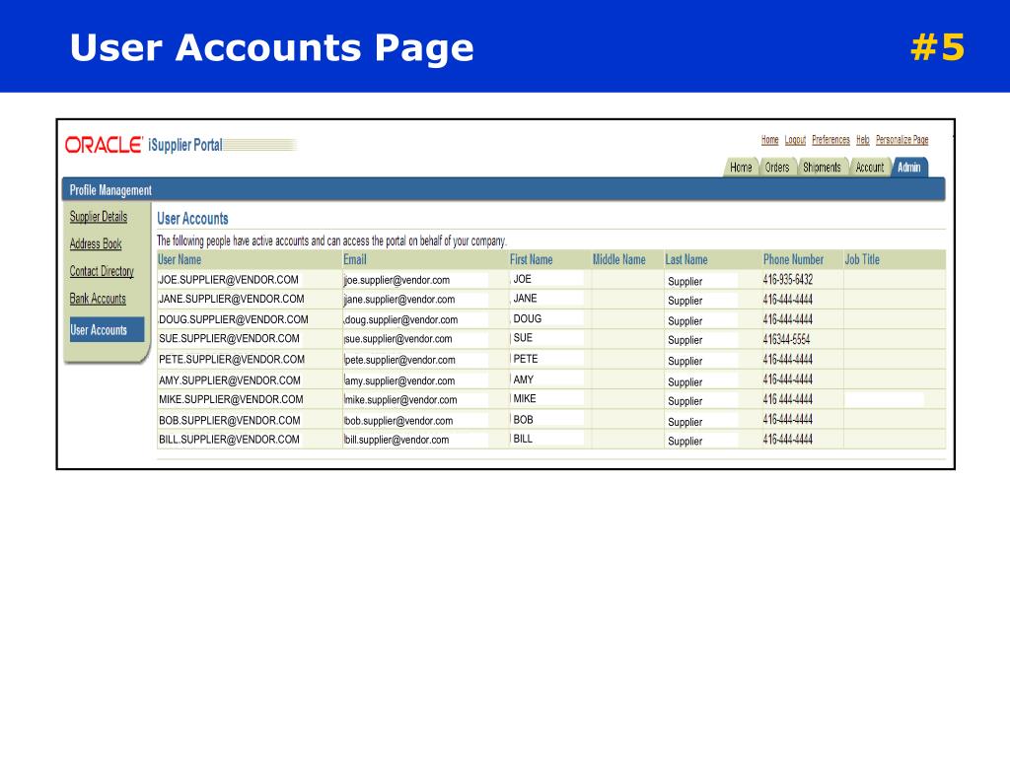Switch to the Orders tab
The height and width of the screenshot is (757, 1010).
coord(777,168)
